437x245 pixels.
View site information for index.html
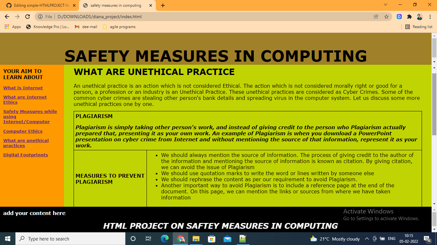(40, 16)
